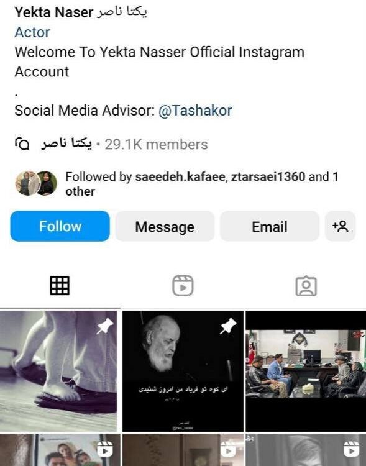Open the 29.1K members channel link

click(x=156, y=144)
